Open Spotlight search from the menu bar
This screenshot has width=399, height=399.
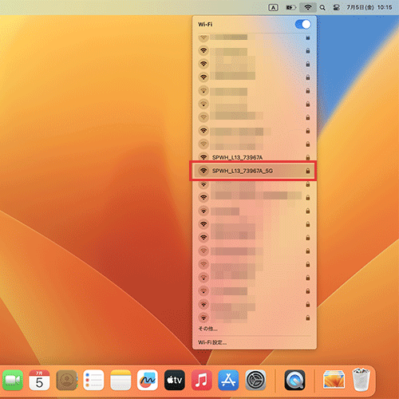322,8
